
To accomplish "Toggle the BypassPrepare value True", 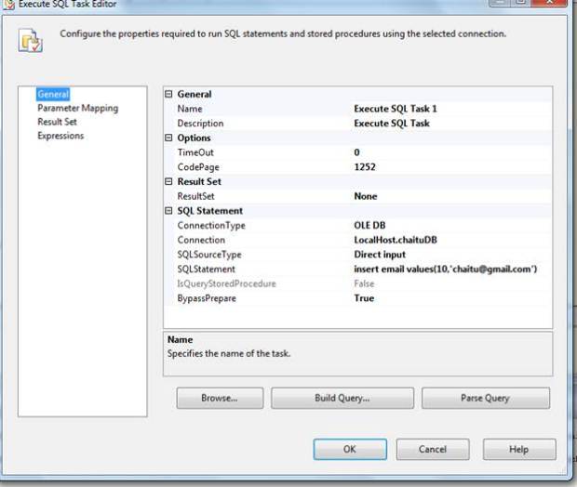I will point(364,298).
